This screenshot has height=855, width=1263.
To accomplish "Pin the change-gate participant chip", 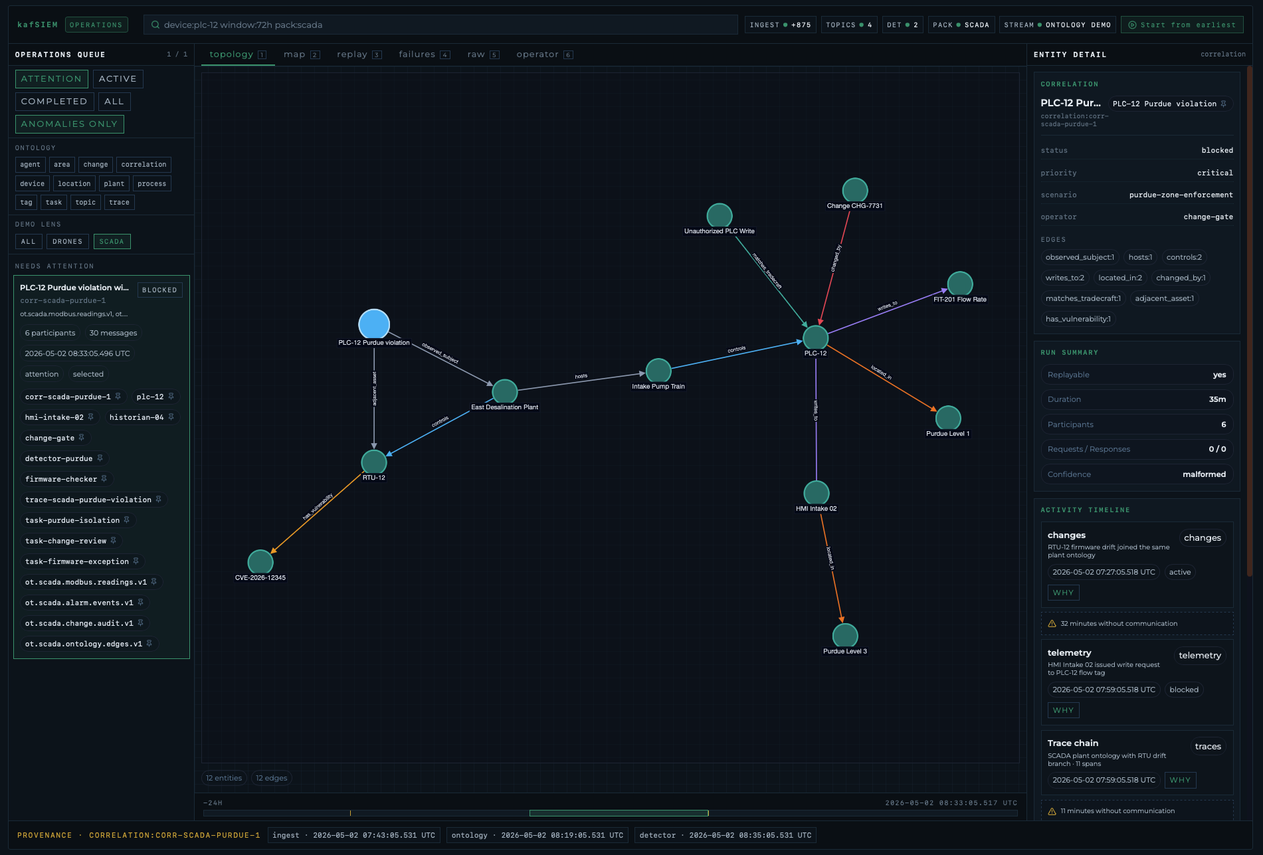I will point(82,438).
